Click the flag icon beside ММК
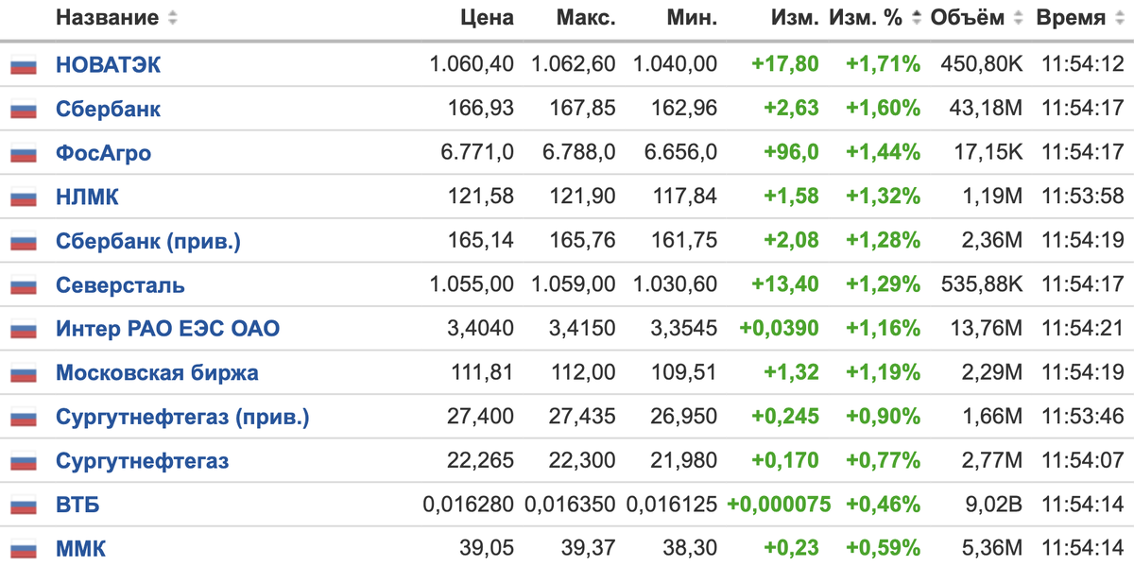Screen dimensions: 1134x566 [24, 550]
